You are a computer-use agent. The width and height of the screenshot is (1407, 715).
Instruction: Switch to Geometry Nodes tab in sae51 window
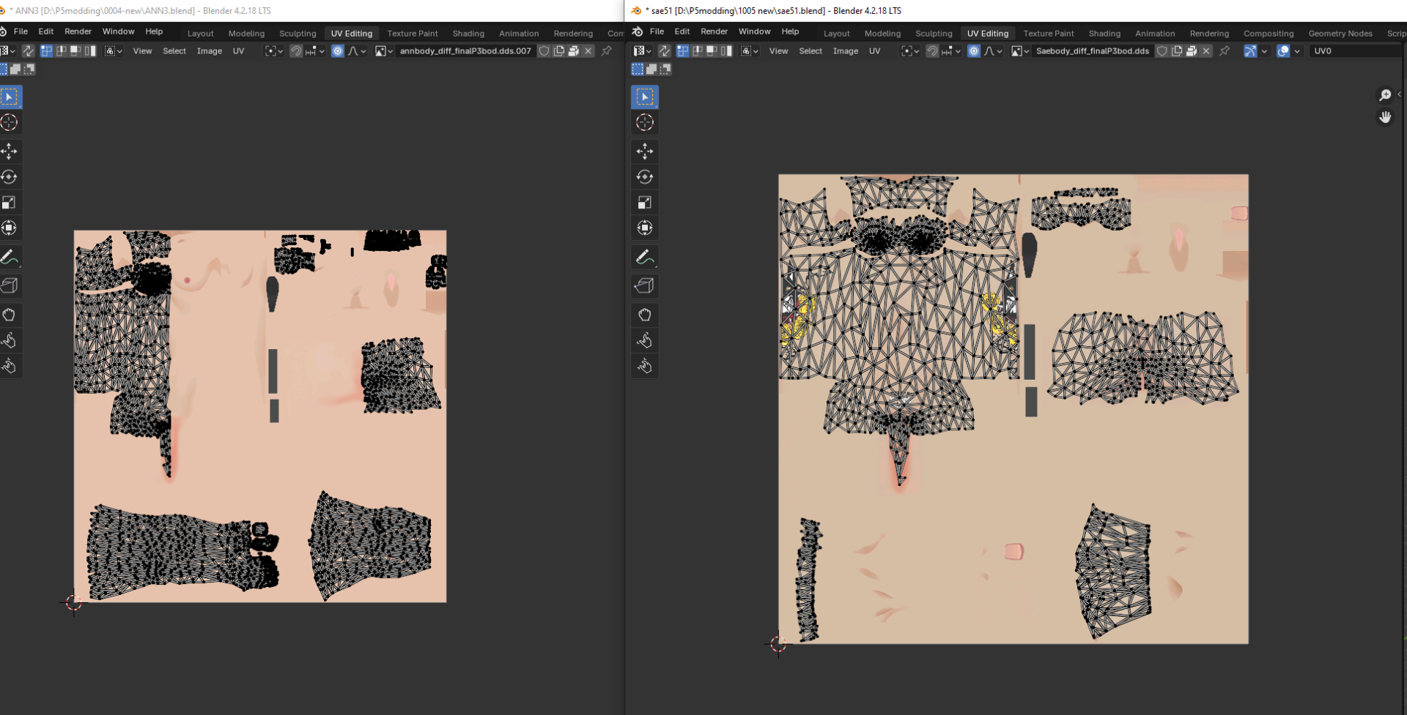[1340, 34]
